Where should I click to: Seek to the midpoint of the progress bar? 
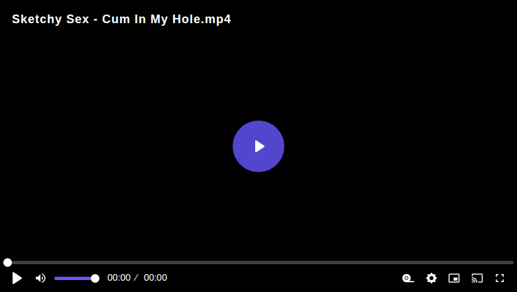[x=258, y=262]
